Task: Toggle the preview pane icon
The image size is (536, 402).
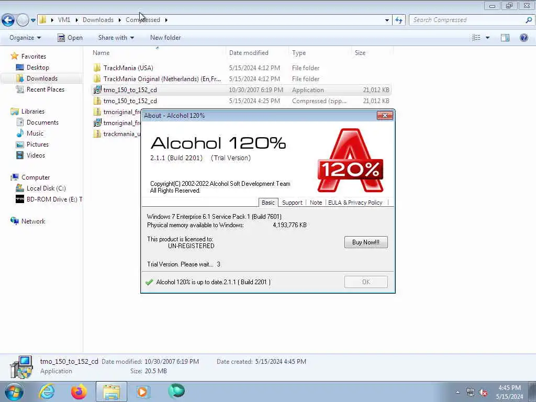Action: click(505, 38)
